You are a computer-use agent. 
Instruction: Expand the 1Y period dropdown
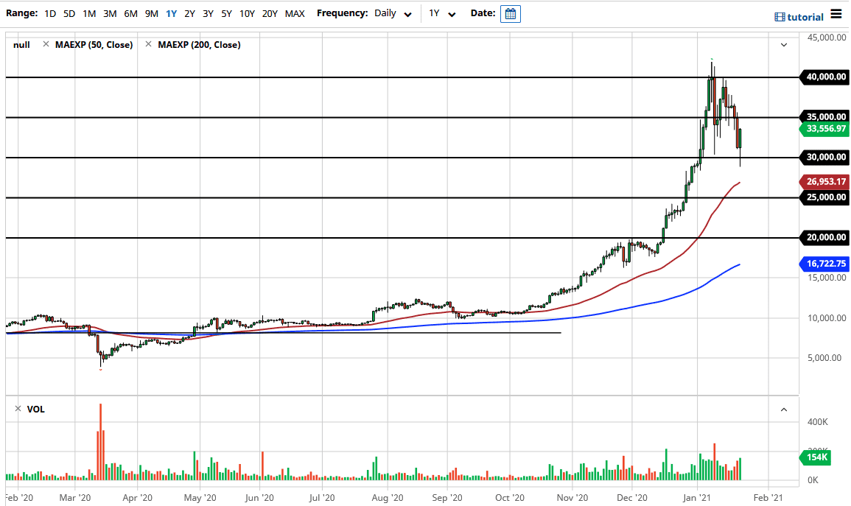pyautogui.click(x=442, y=14)
